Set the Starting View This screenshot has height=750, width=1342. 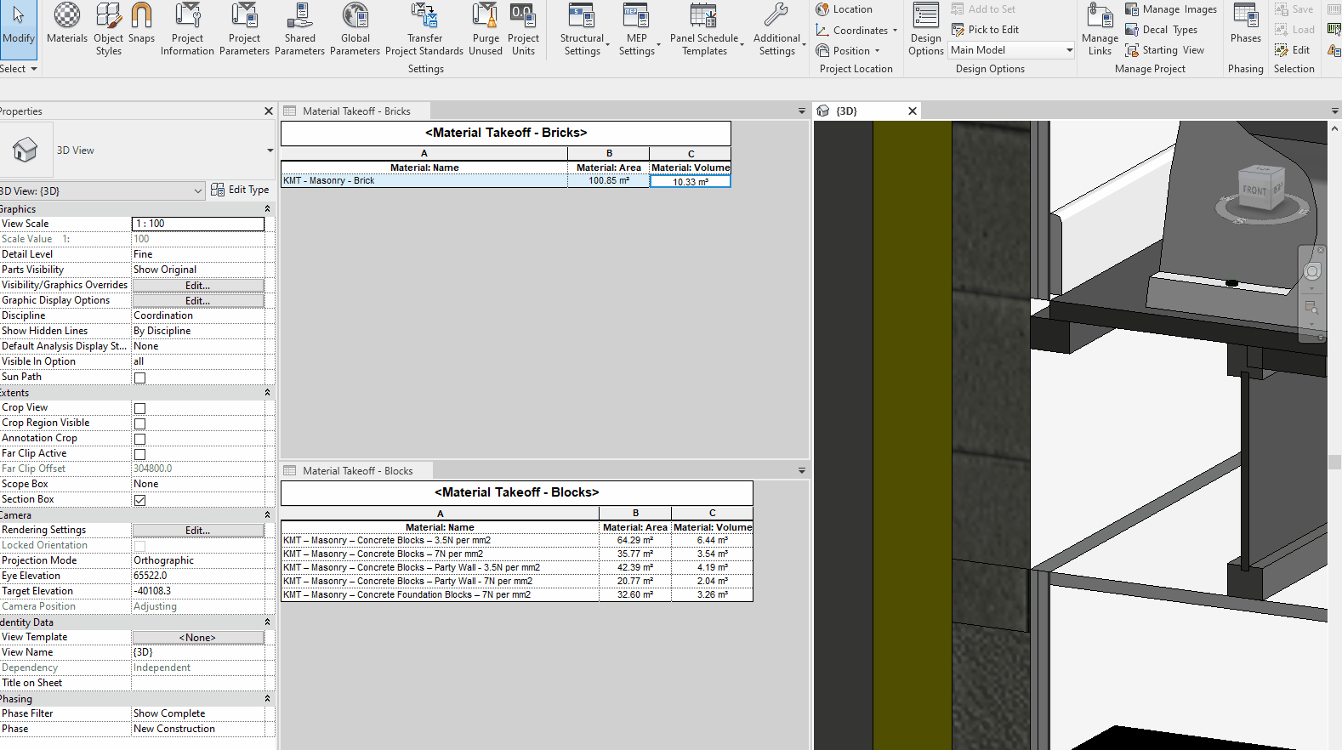(x=1164, y=50)
